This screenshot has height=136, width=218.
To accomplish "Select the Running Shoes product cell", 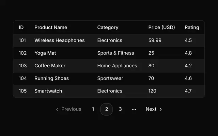I will (51, 79).
